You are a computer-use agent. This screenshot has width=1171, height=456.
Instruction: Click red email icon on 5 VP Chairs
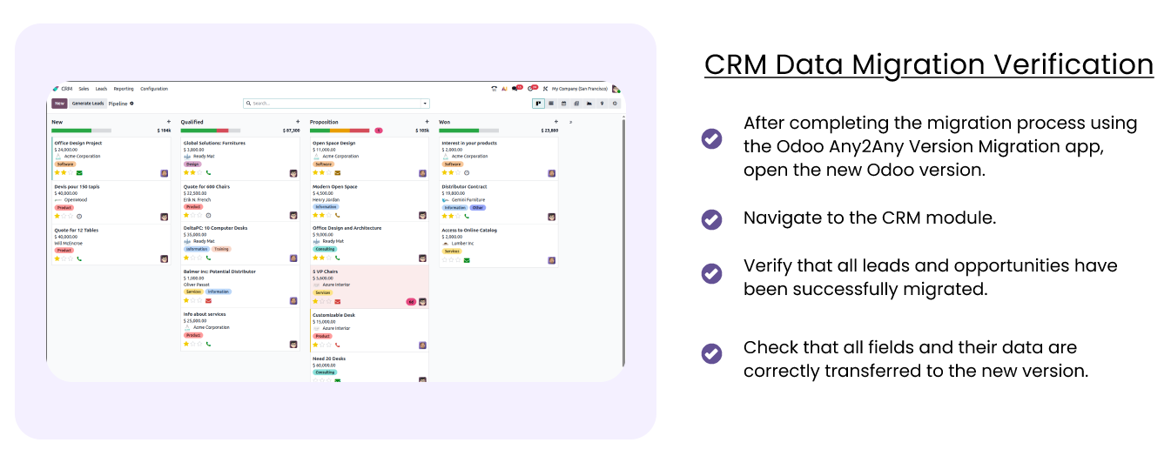[x=338, y=301]
